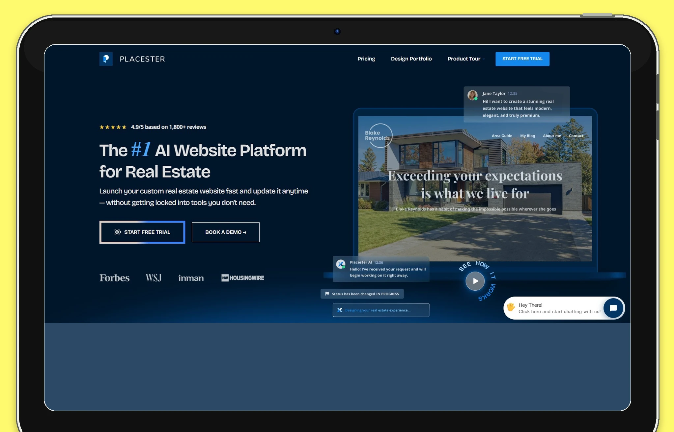Click the house preview image
This screenshot has width=674, height=432.
475,188
